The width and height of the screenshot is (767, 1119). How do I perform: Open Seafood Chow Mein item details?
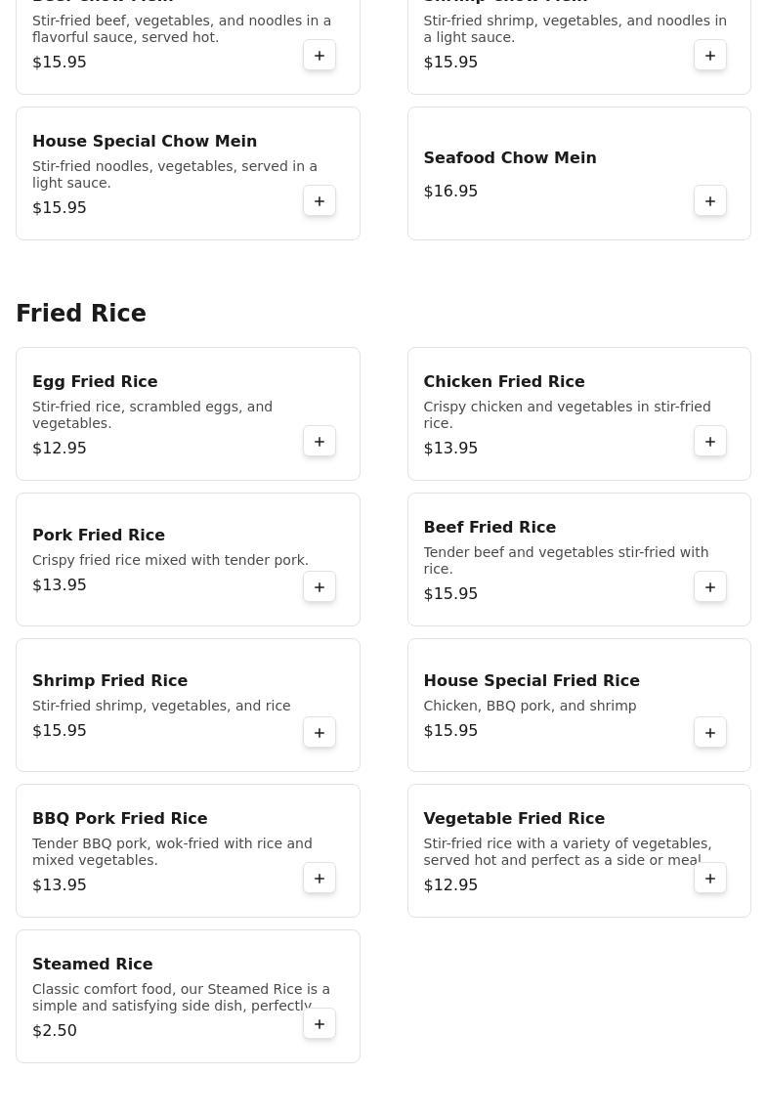coord(509,158)
